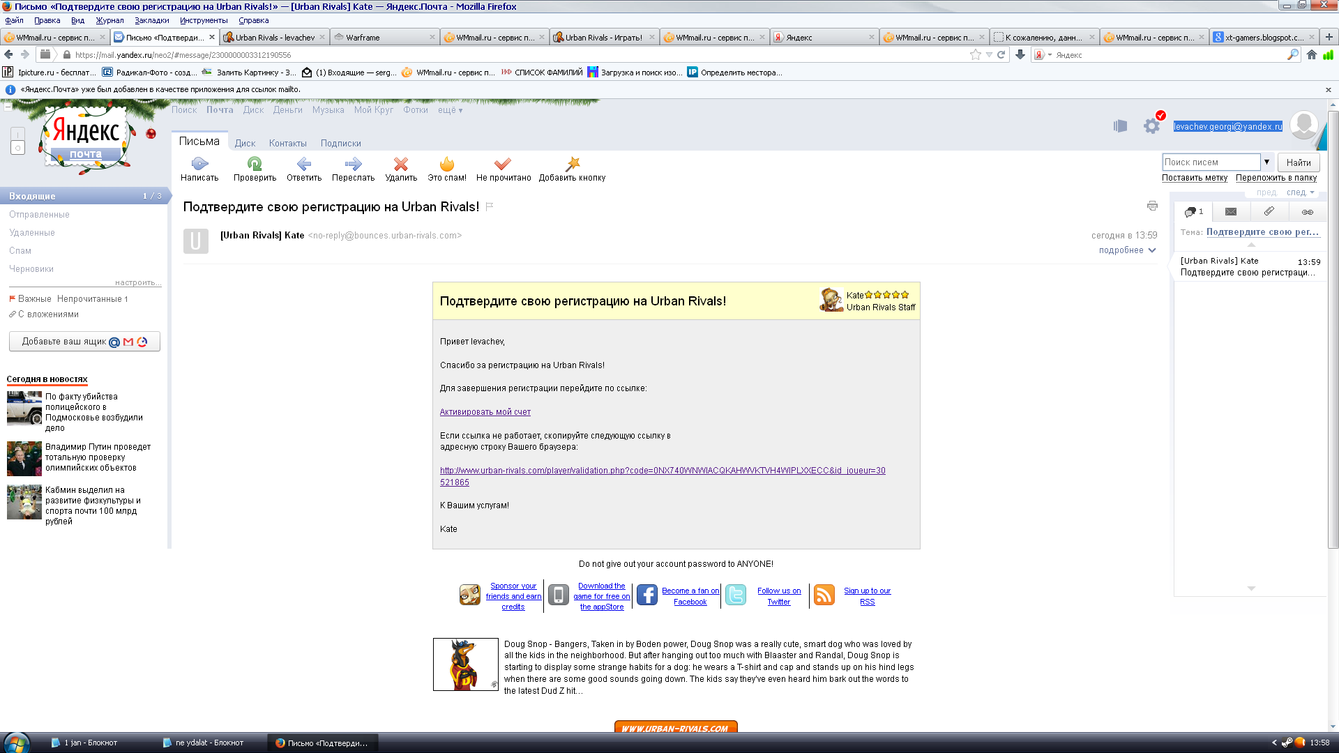1339x753 pixels.
Task: Click the Проверить check mail icon
Action: tap(255, 165)
